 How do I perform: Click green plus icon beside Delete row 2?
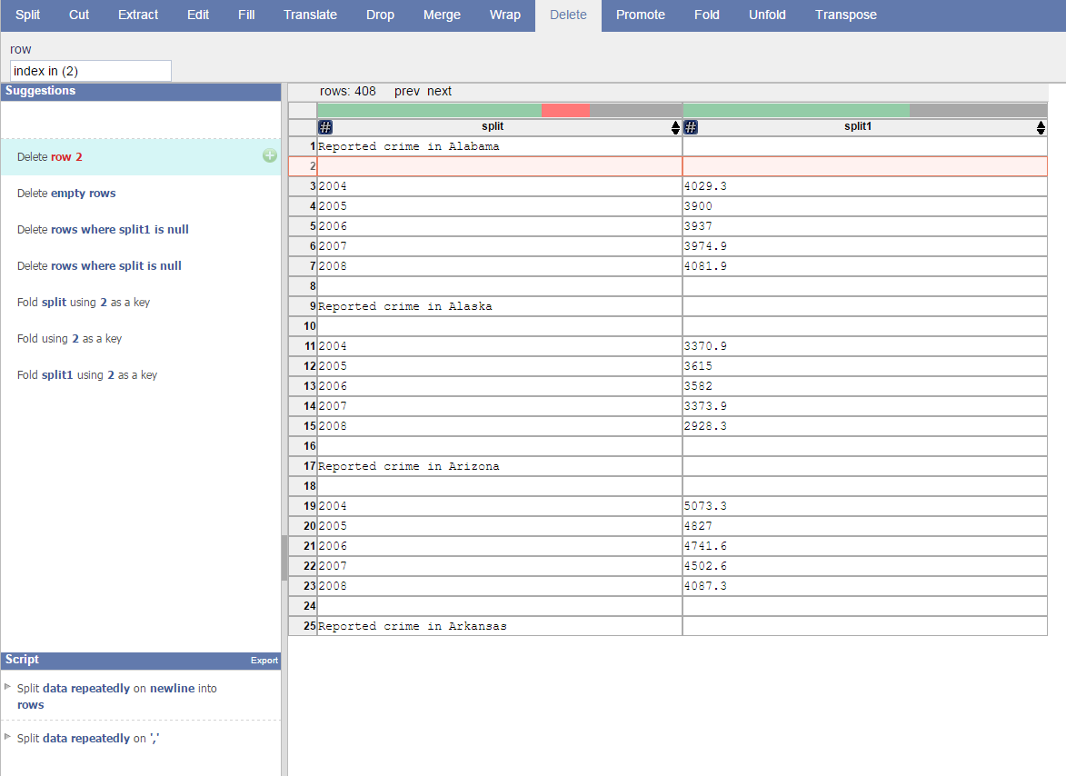point(269,156)
